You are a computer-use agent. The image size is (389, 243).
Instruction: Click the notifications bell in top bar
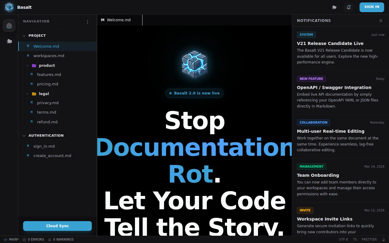click(x=349, y=7)
